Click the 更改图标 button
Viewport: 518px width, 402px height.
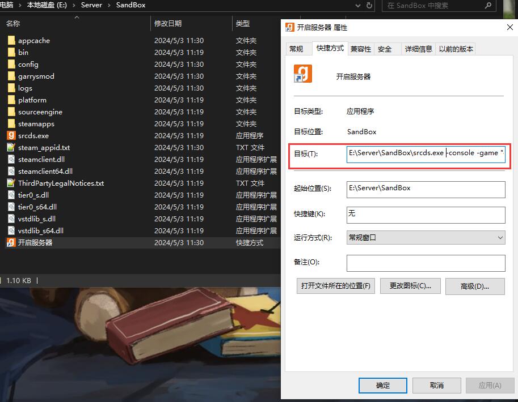tap(410, 286)
